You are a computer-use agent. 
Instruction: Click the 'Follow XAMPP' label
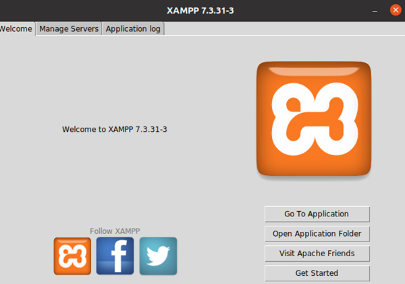tap(115, 231)
